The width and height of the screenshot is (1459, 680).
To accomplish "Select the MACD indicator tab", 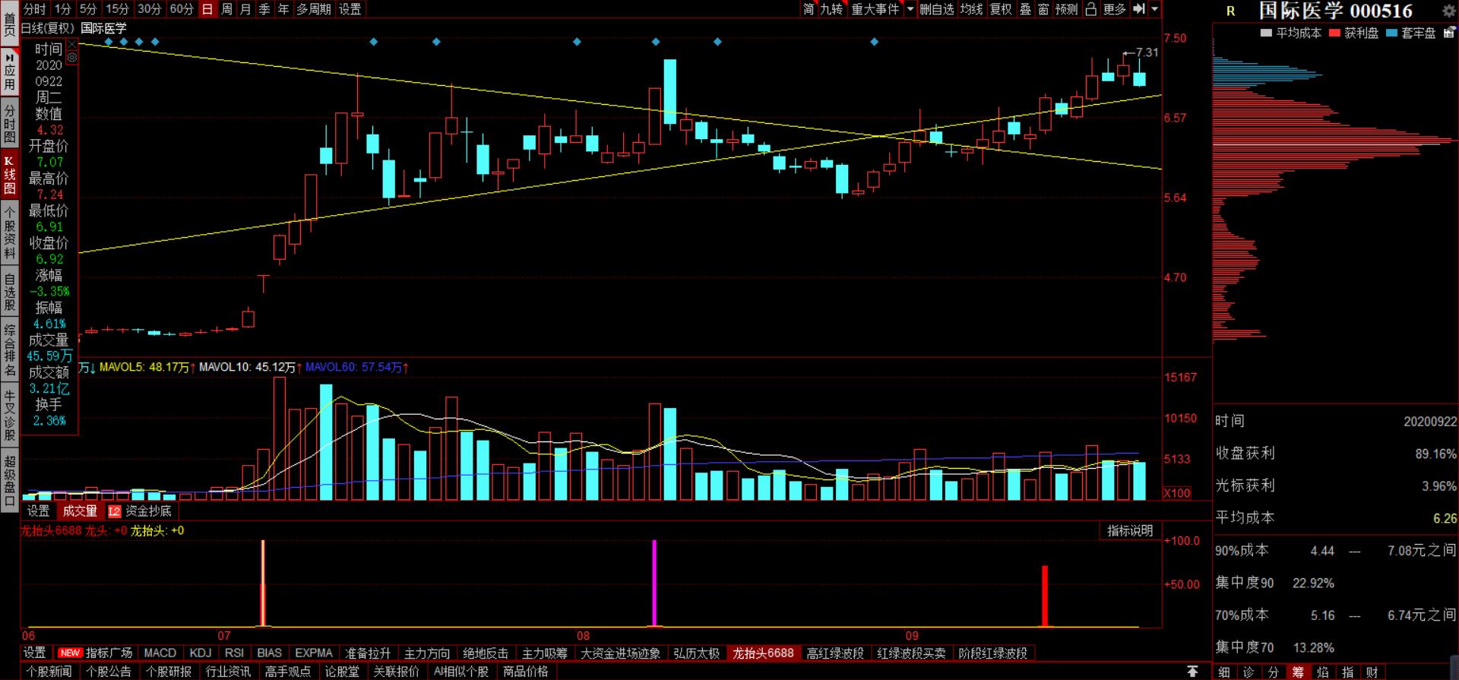I will pyautogui.click(x=160, y=653).
